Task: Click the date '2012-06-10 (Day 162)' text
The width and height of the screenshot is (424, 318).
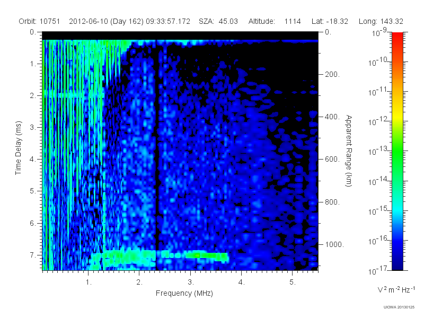Action: click(107, 21)
